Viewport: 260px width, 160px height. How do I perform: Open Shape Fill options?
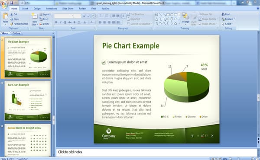pos(205,14)
